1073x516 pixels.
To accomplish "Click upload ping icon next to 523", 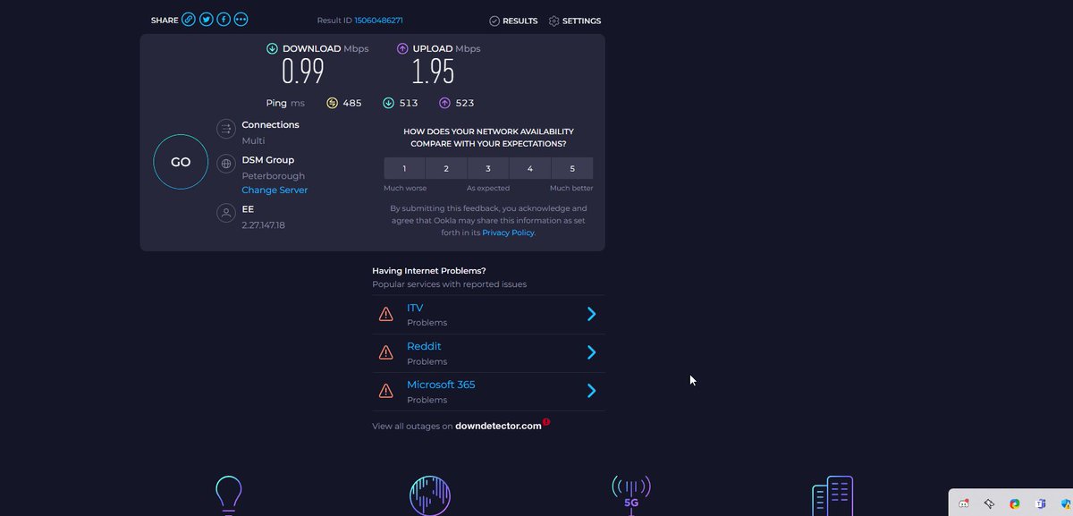I will 444,103.
